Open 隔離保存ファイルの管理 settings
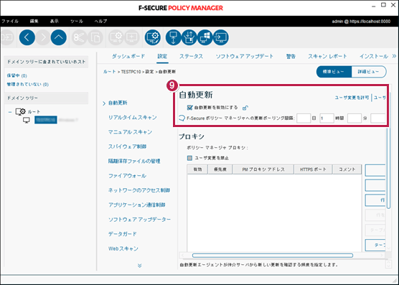Screen dimensions: 399x285 [x=134, y=161]
